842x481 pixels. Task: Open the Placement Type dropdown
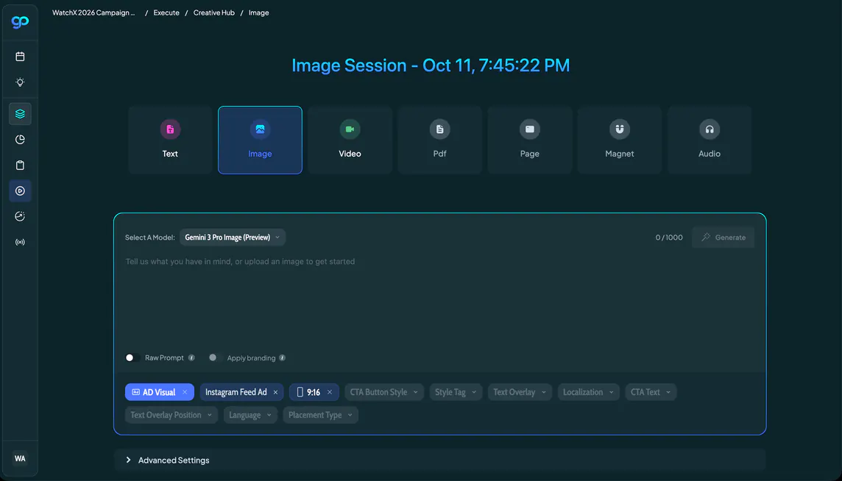[x=321, y=415]
